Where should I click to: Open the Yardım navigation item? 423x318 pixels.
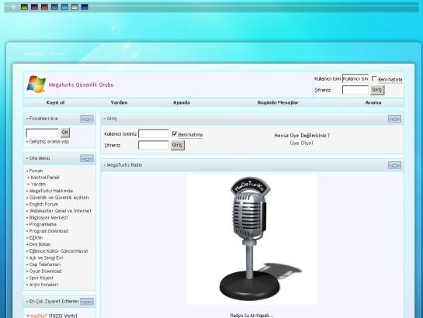click(119, 102)
